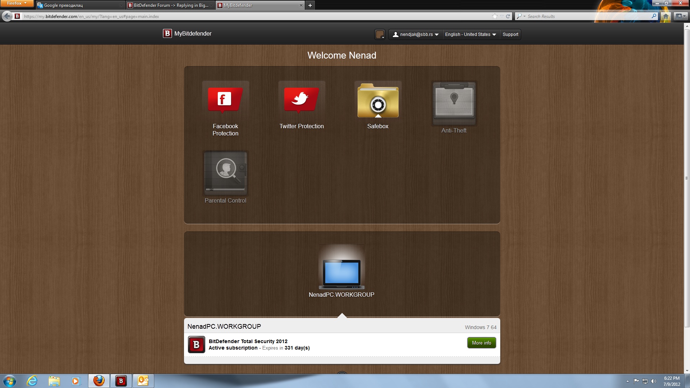690x388 pixels.
Task: Click the NenadPC.WORKGROUP heading in details panel
Action: click(224, 327)
